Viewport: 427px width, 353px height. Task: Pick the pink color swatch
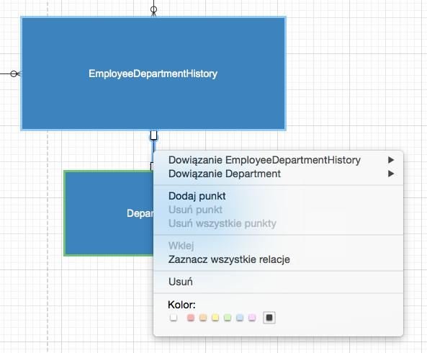[x=252, y=318]
